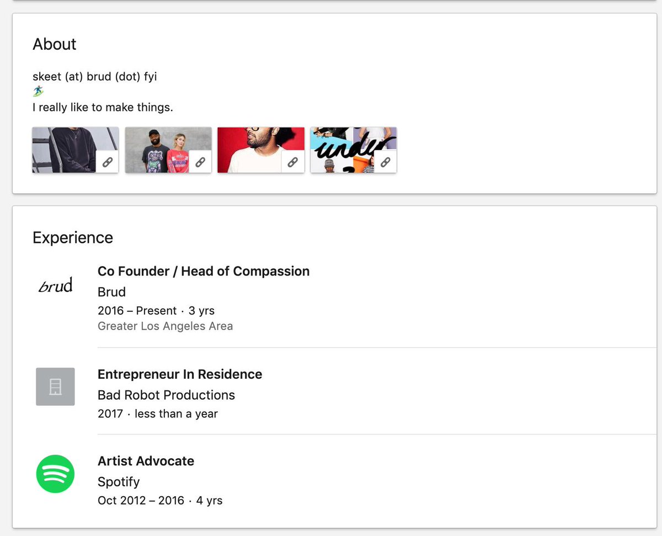Open the Spotify company name link
The height and width of the screenshot is (536, 662).
[119, 482]
